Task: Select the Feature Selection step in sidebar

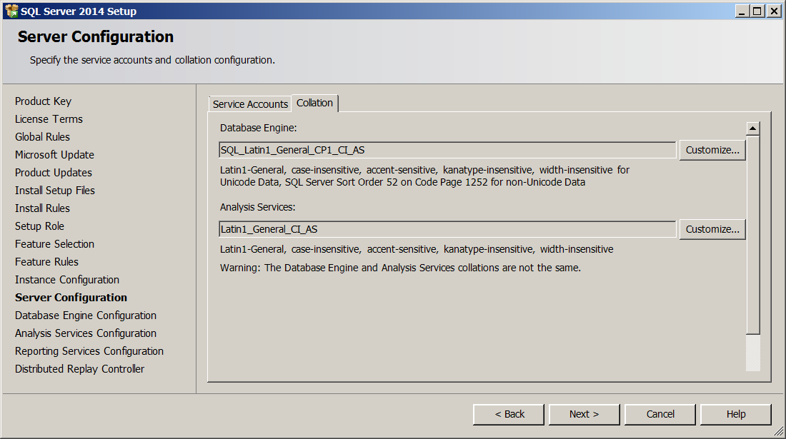Action: pos(54,244)
